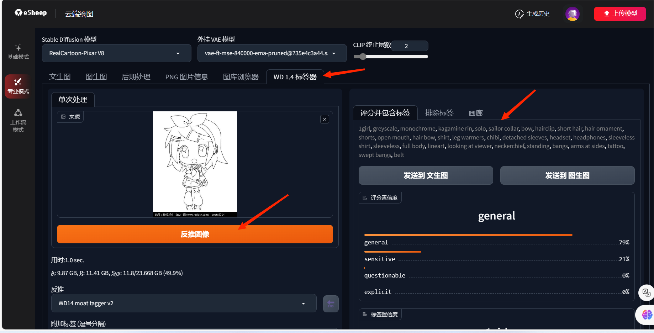
Task: Click the upload model red button
Action: tap(619, 14)
